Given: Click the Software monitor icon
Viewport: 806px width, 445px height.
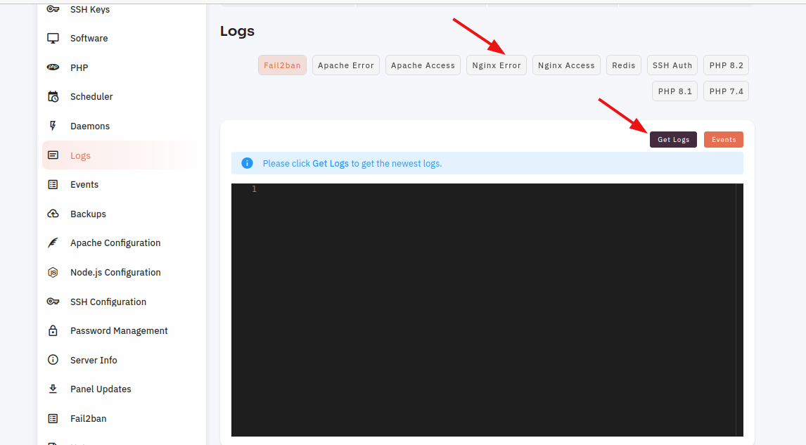Looking at the screenshot, I should [x=53, y=39].
